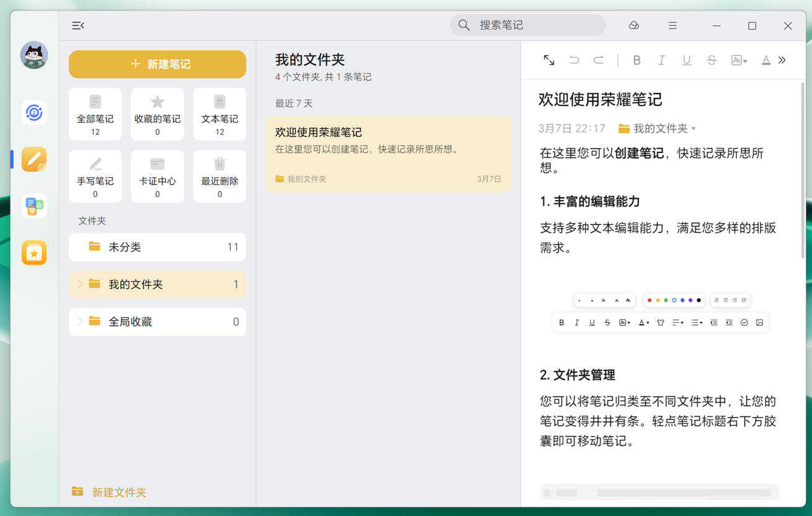The image size is (812, 516).
Task: Select the Notes pencil app icon
Action: pos(34,159)
